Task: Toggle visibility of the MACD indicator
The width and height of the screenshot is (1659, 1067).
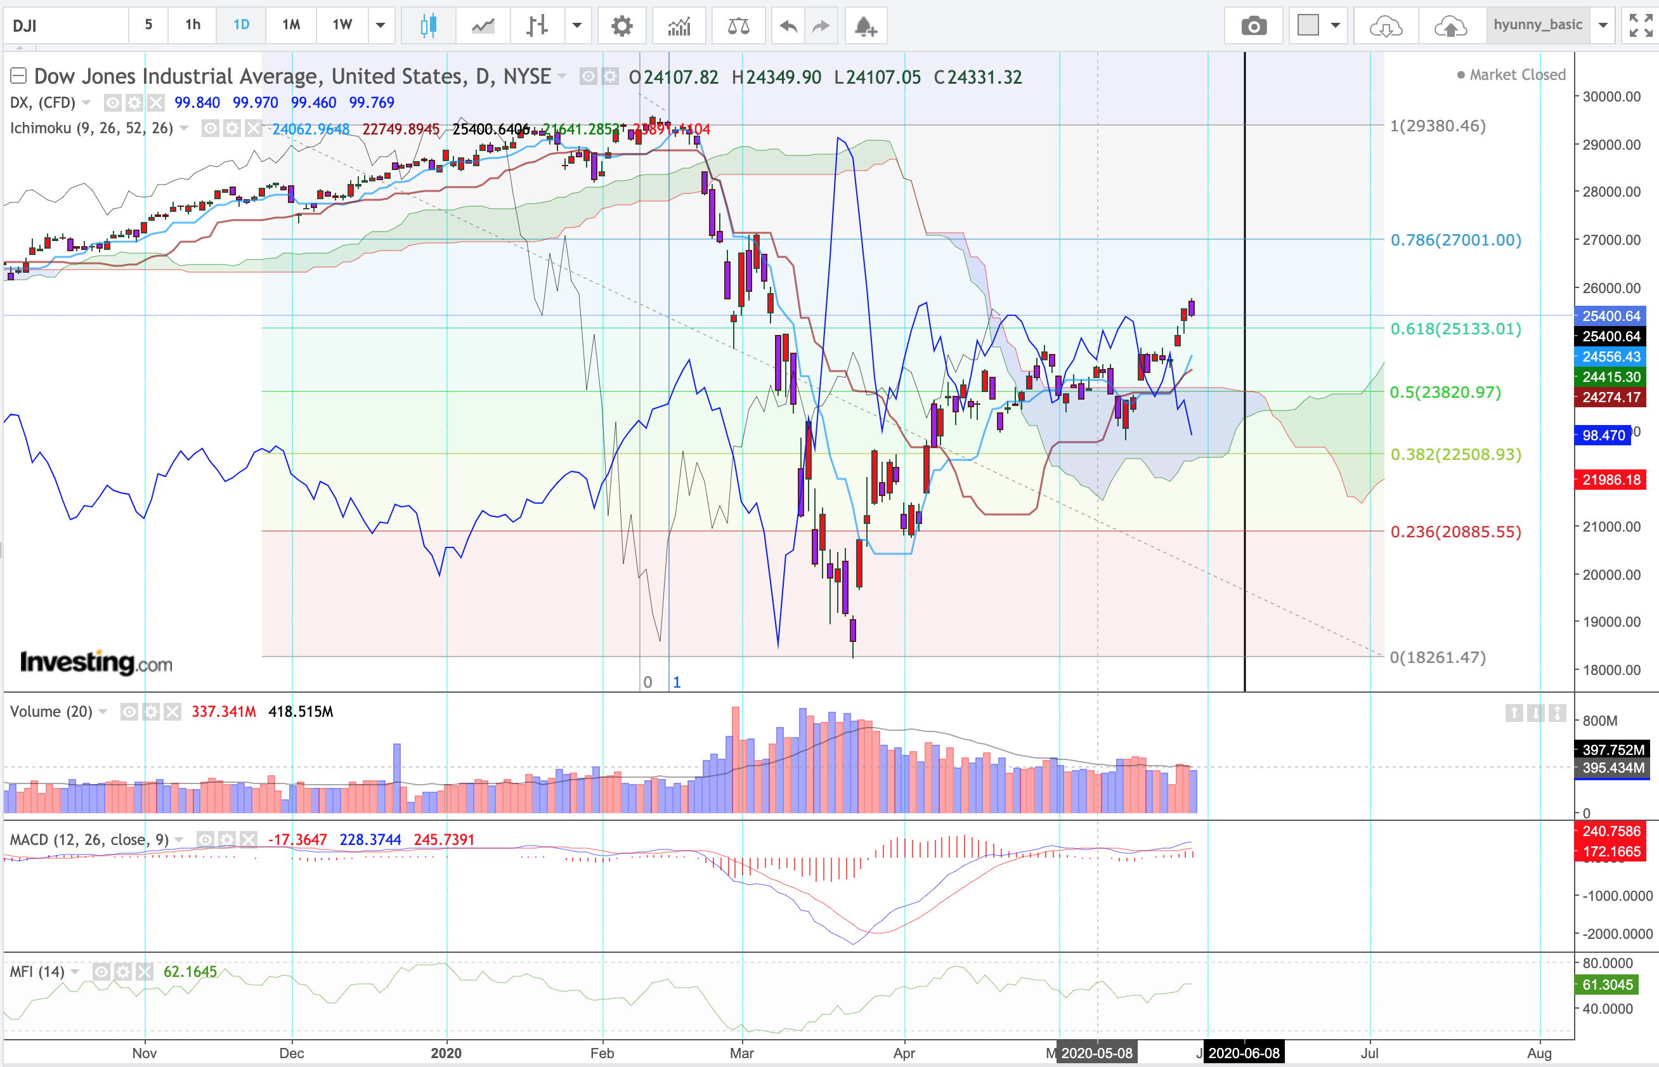Action: click(x=205, y=839)
